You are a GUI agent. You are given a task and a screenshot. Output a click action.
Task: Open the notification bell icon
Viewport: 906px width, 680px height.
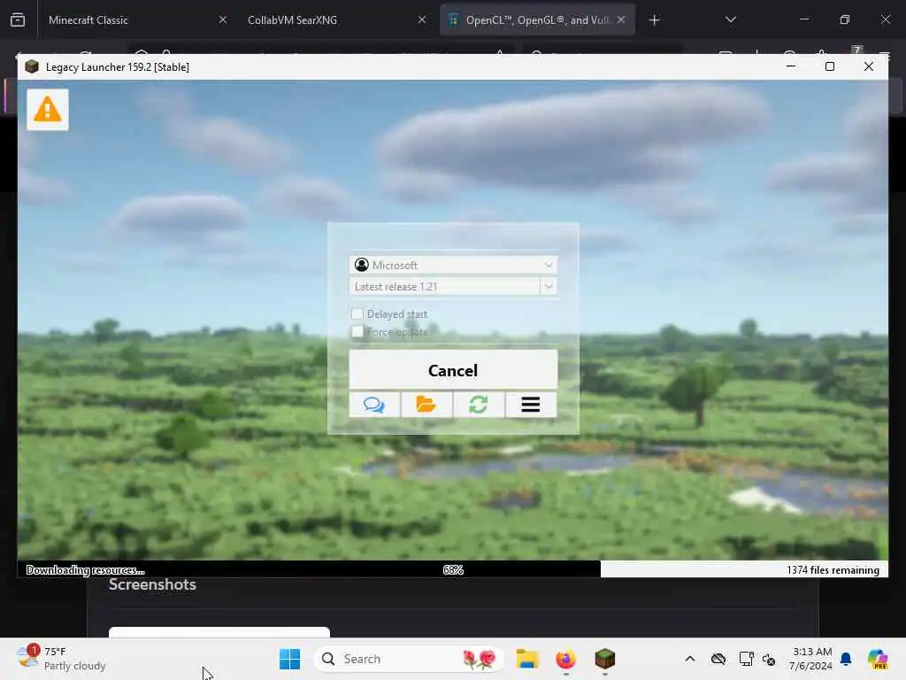point(846,659)
